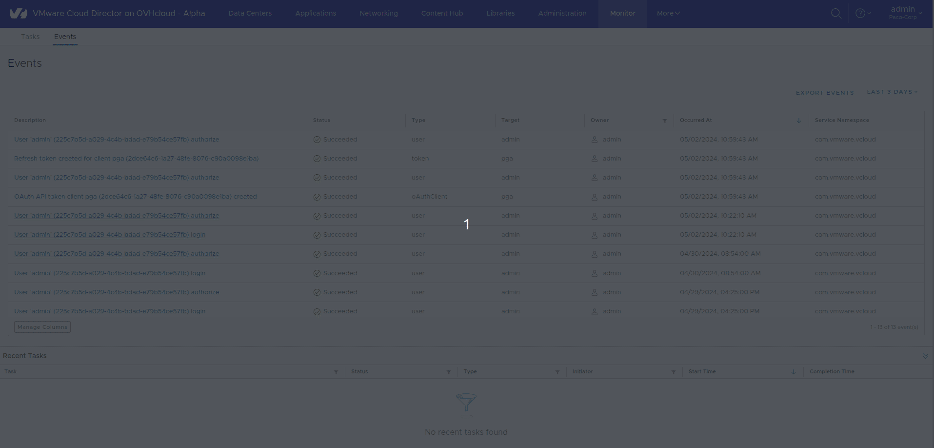Click the Start Time sort arrow
The height and width of the screenshot is (448, 934).
click(793, 371)
